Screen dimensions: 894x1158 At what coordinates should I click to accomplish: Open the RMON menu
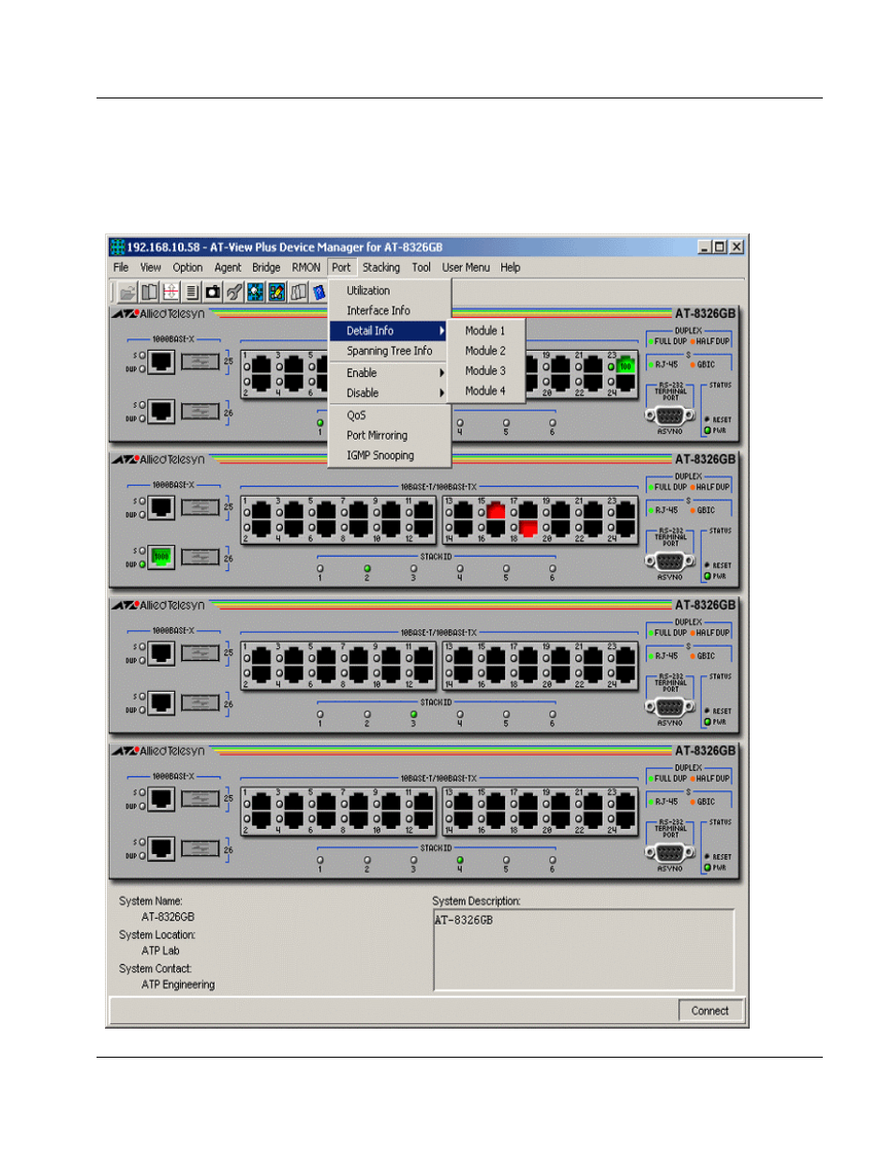[x=306, y=267]
